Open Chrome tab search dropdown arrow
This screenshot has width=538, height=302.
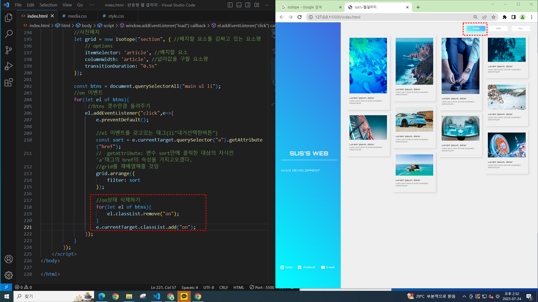(x=493, y=4)
